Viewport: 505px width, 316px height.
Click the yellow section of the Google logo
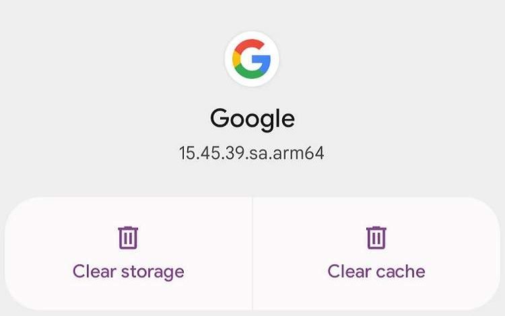(x=236, y=60)
